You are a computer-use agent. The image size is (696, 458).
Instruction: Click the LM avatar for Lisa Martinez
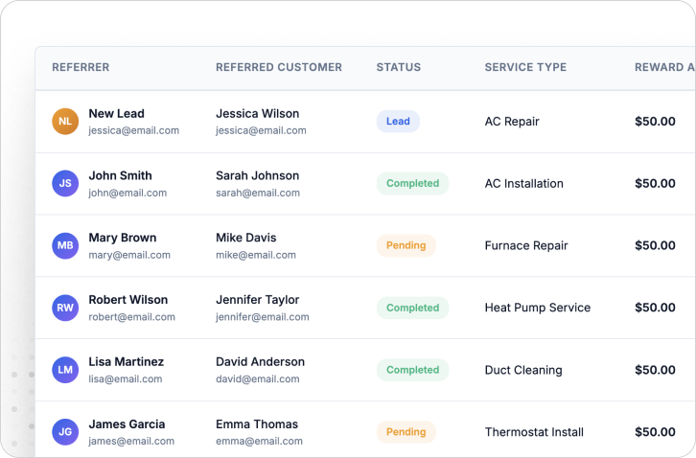click(x=65, y=370)
